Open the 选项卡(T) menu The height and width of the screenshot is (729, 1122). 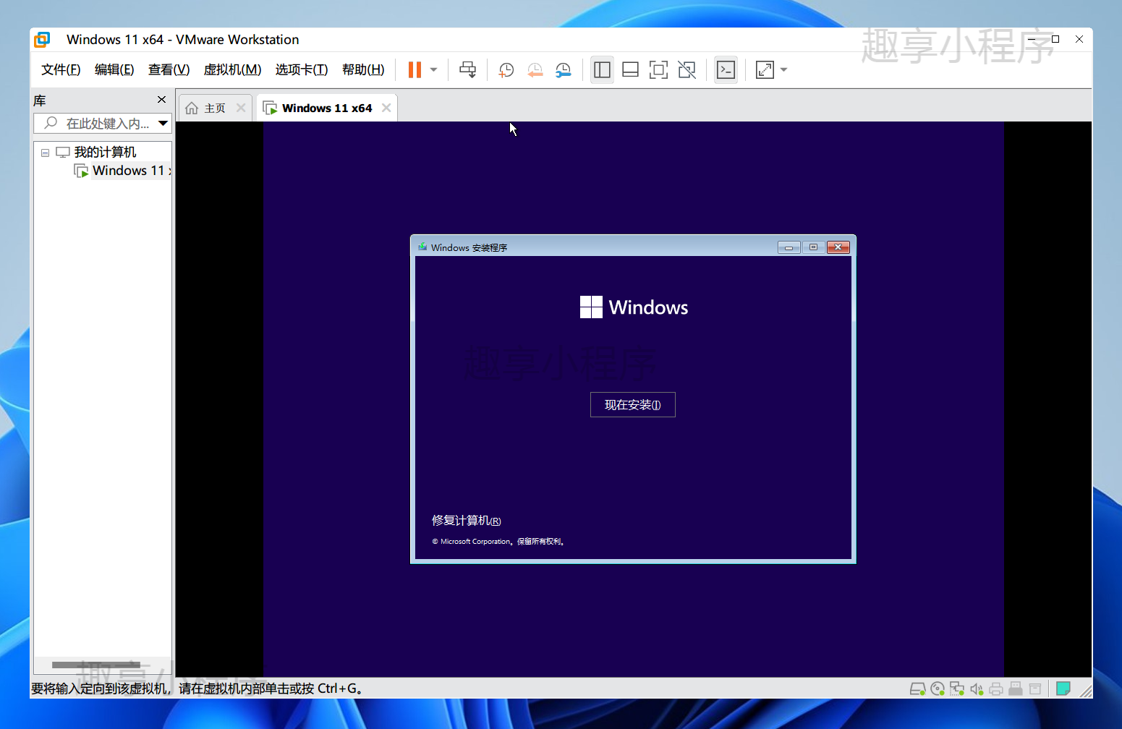[x=302, y=69]
